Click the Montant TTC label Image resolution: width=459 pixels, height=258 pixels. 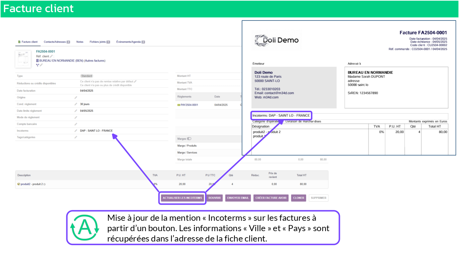click(185, 89)
